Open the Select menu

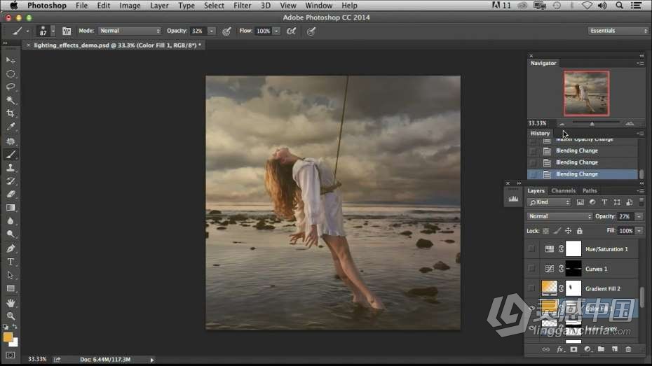click(214, 6)
